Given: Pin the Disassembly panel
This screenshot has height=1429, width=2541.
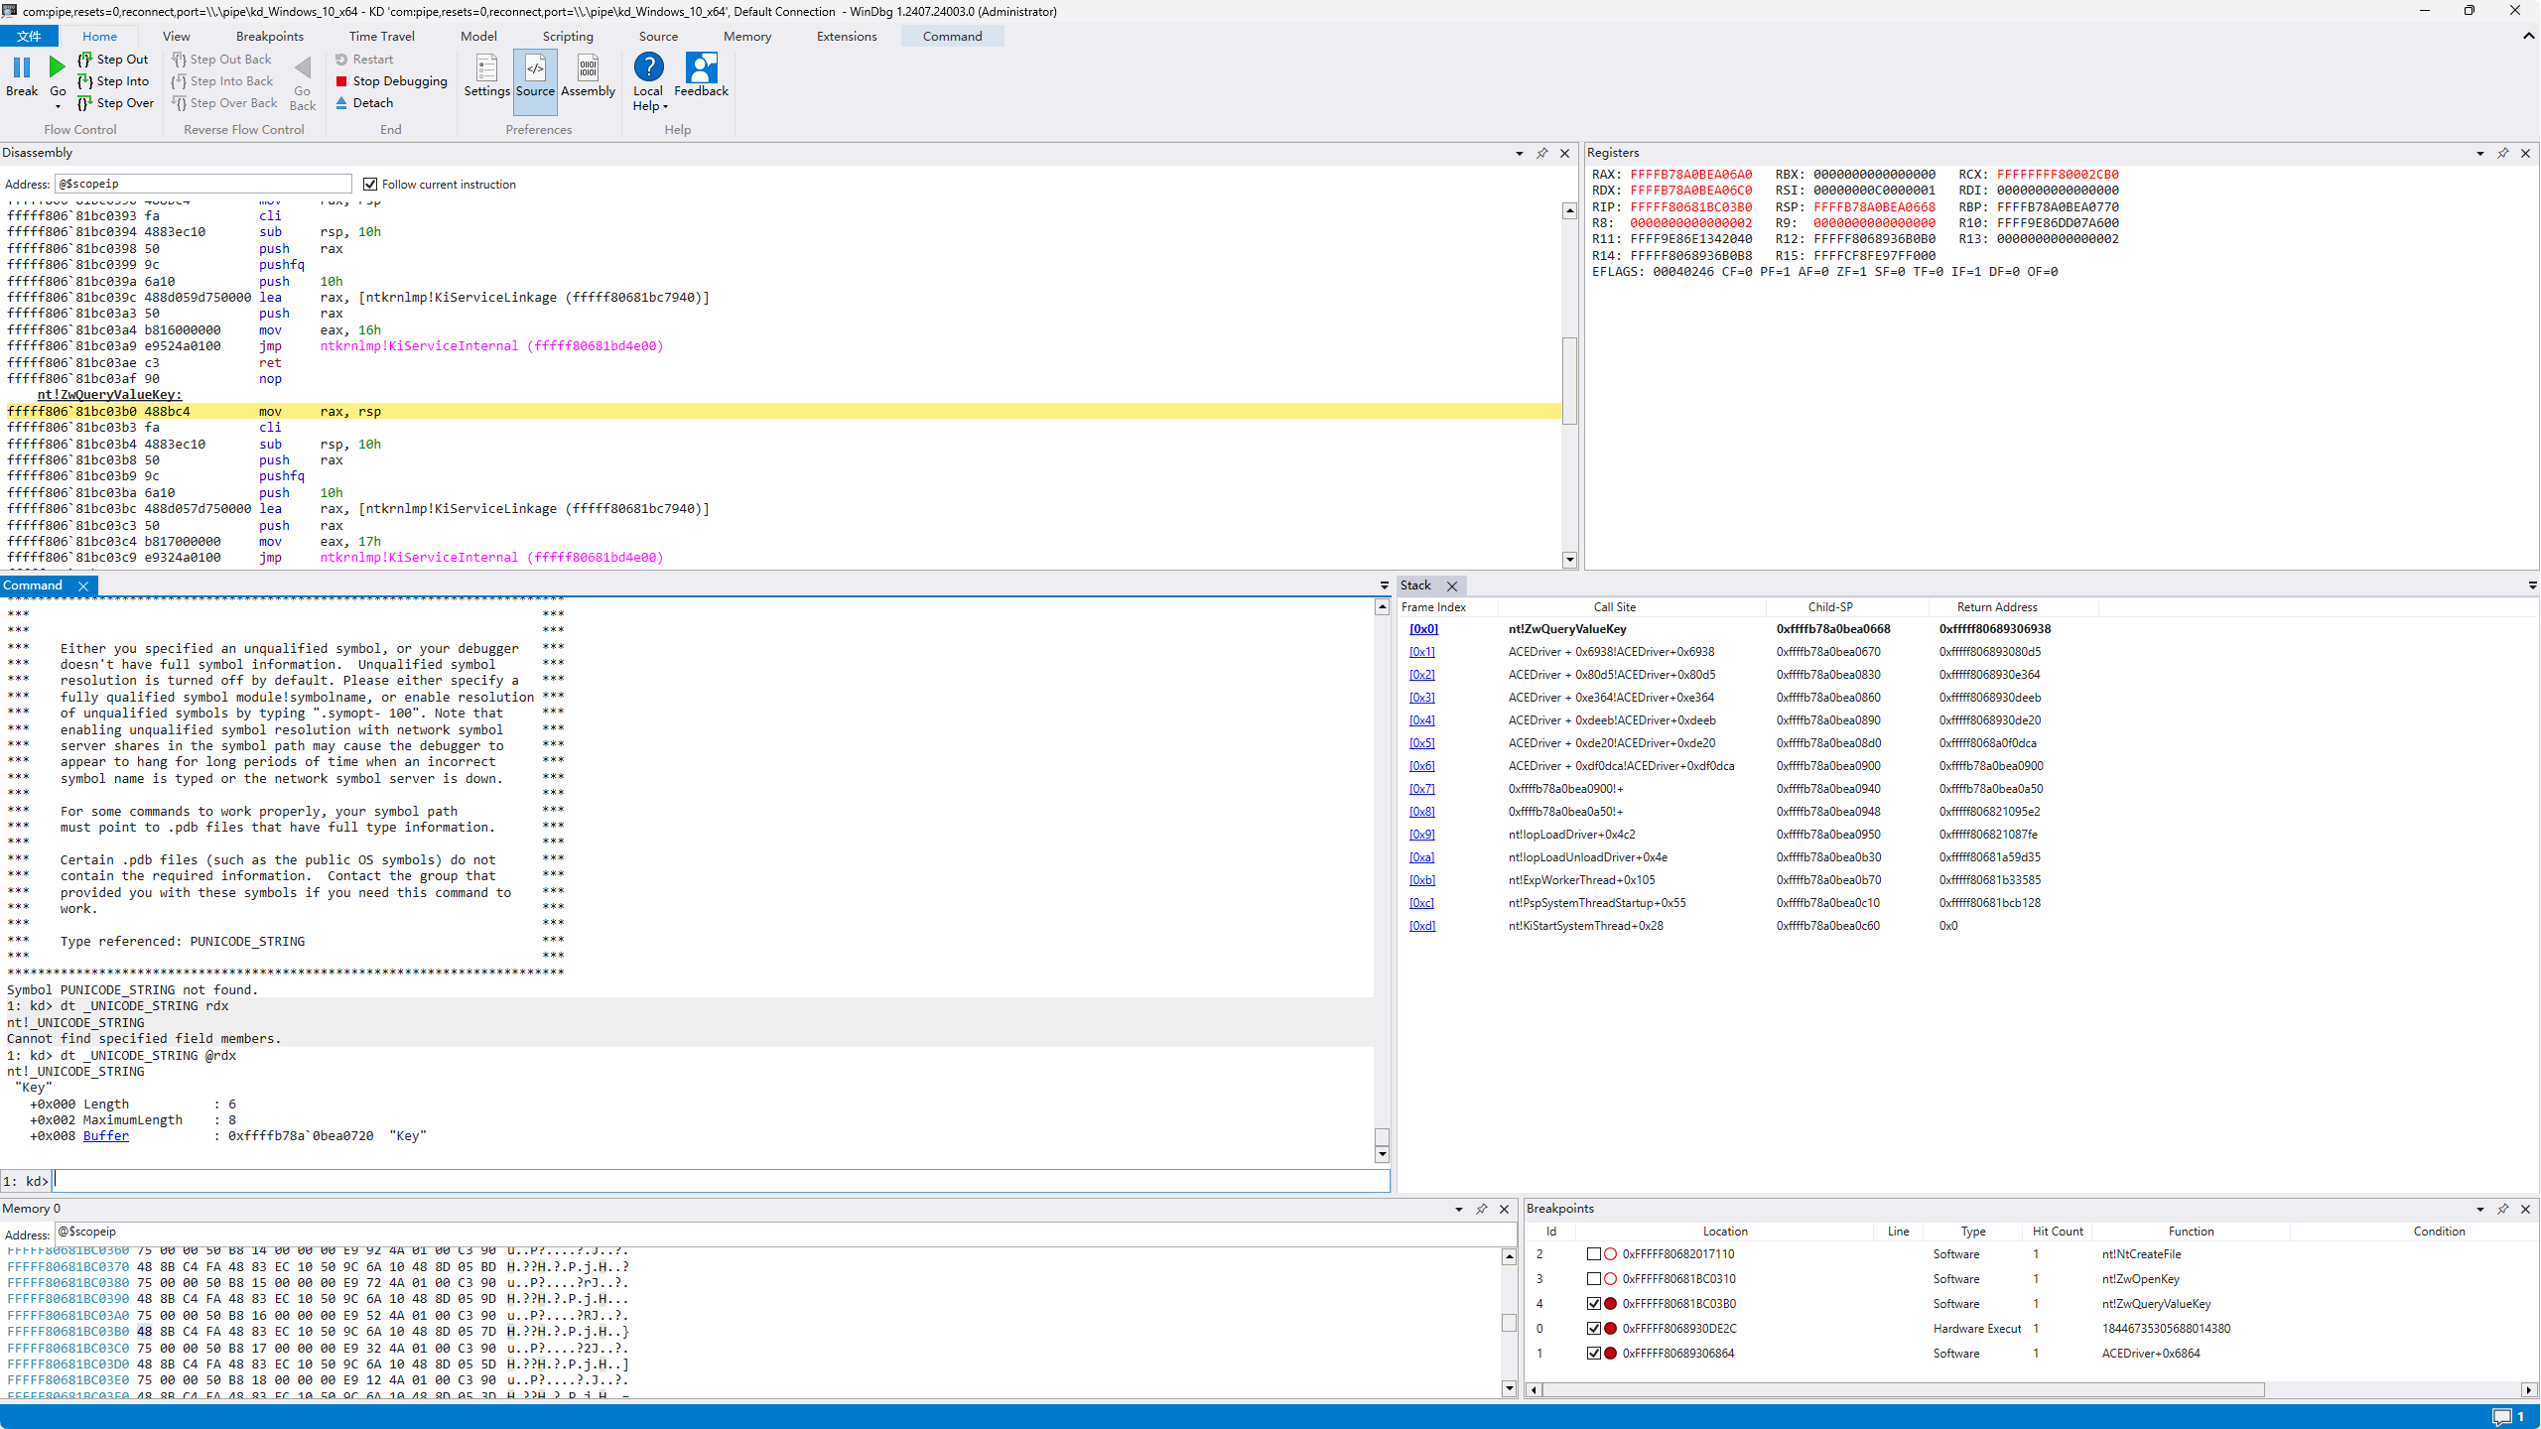Looking at the screenshot, I should tap(1541, 153).
